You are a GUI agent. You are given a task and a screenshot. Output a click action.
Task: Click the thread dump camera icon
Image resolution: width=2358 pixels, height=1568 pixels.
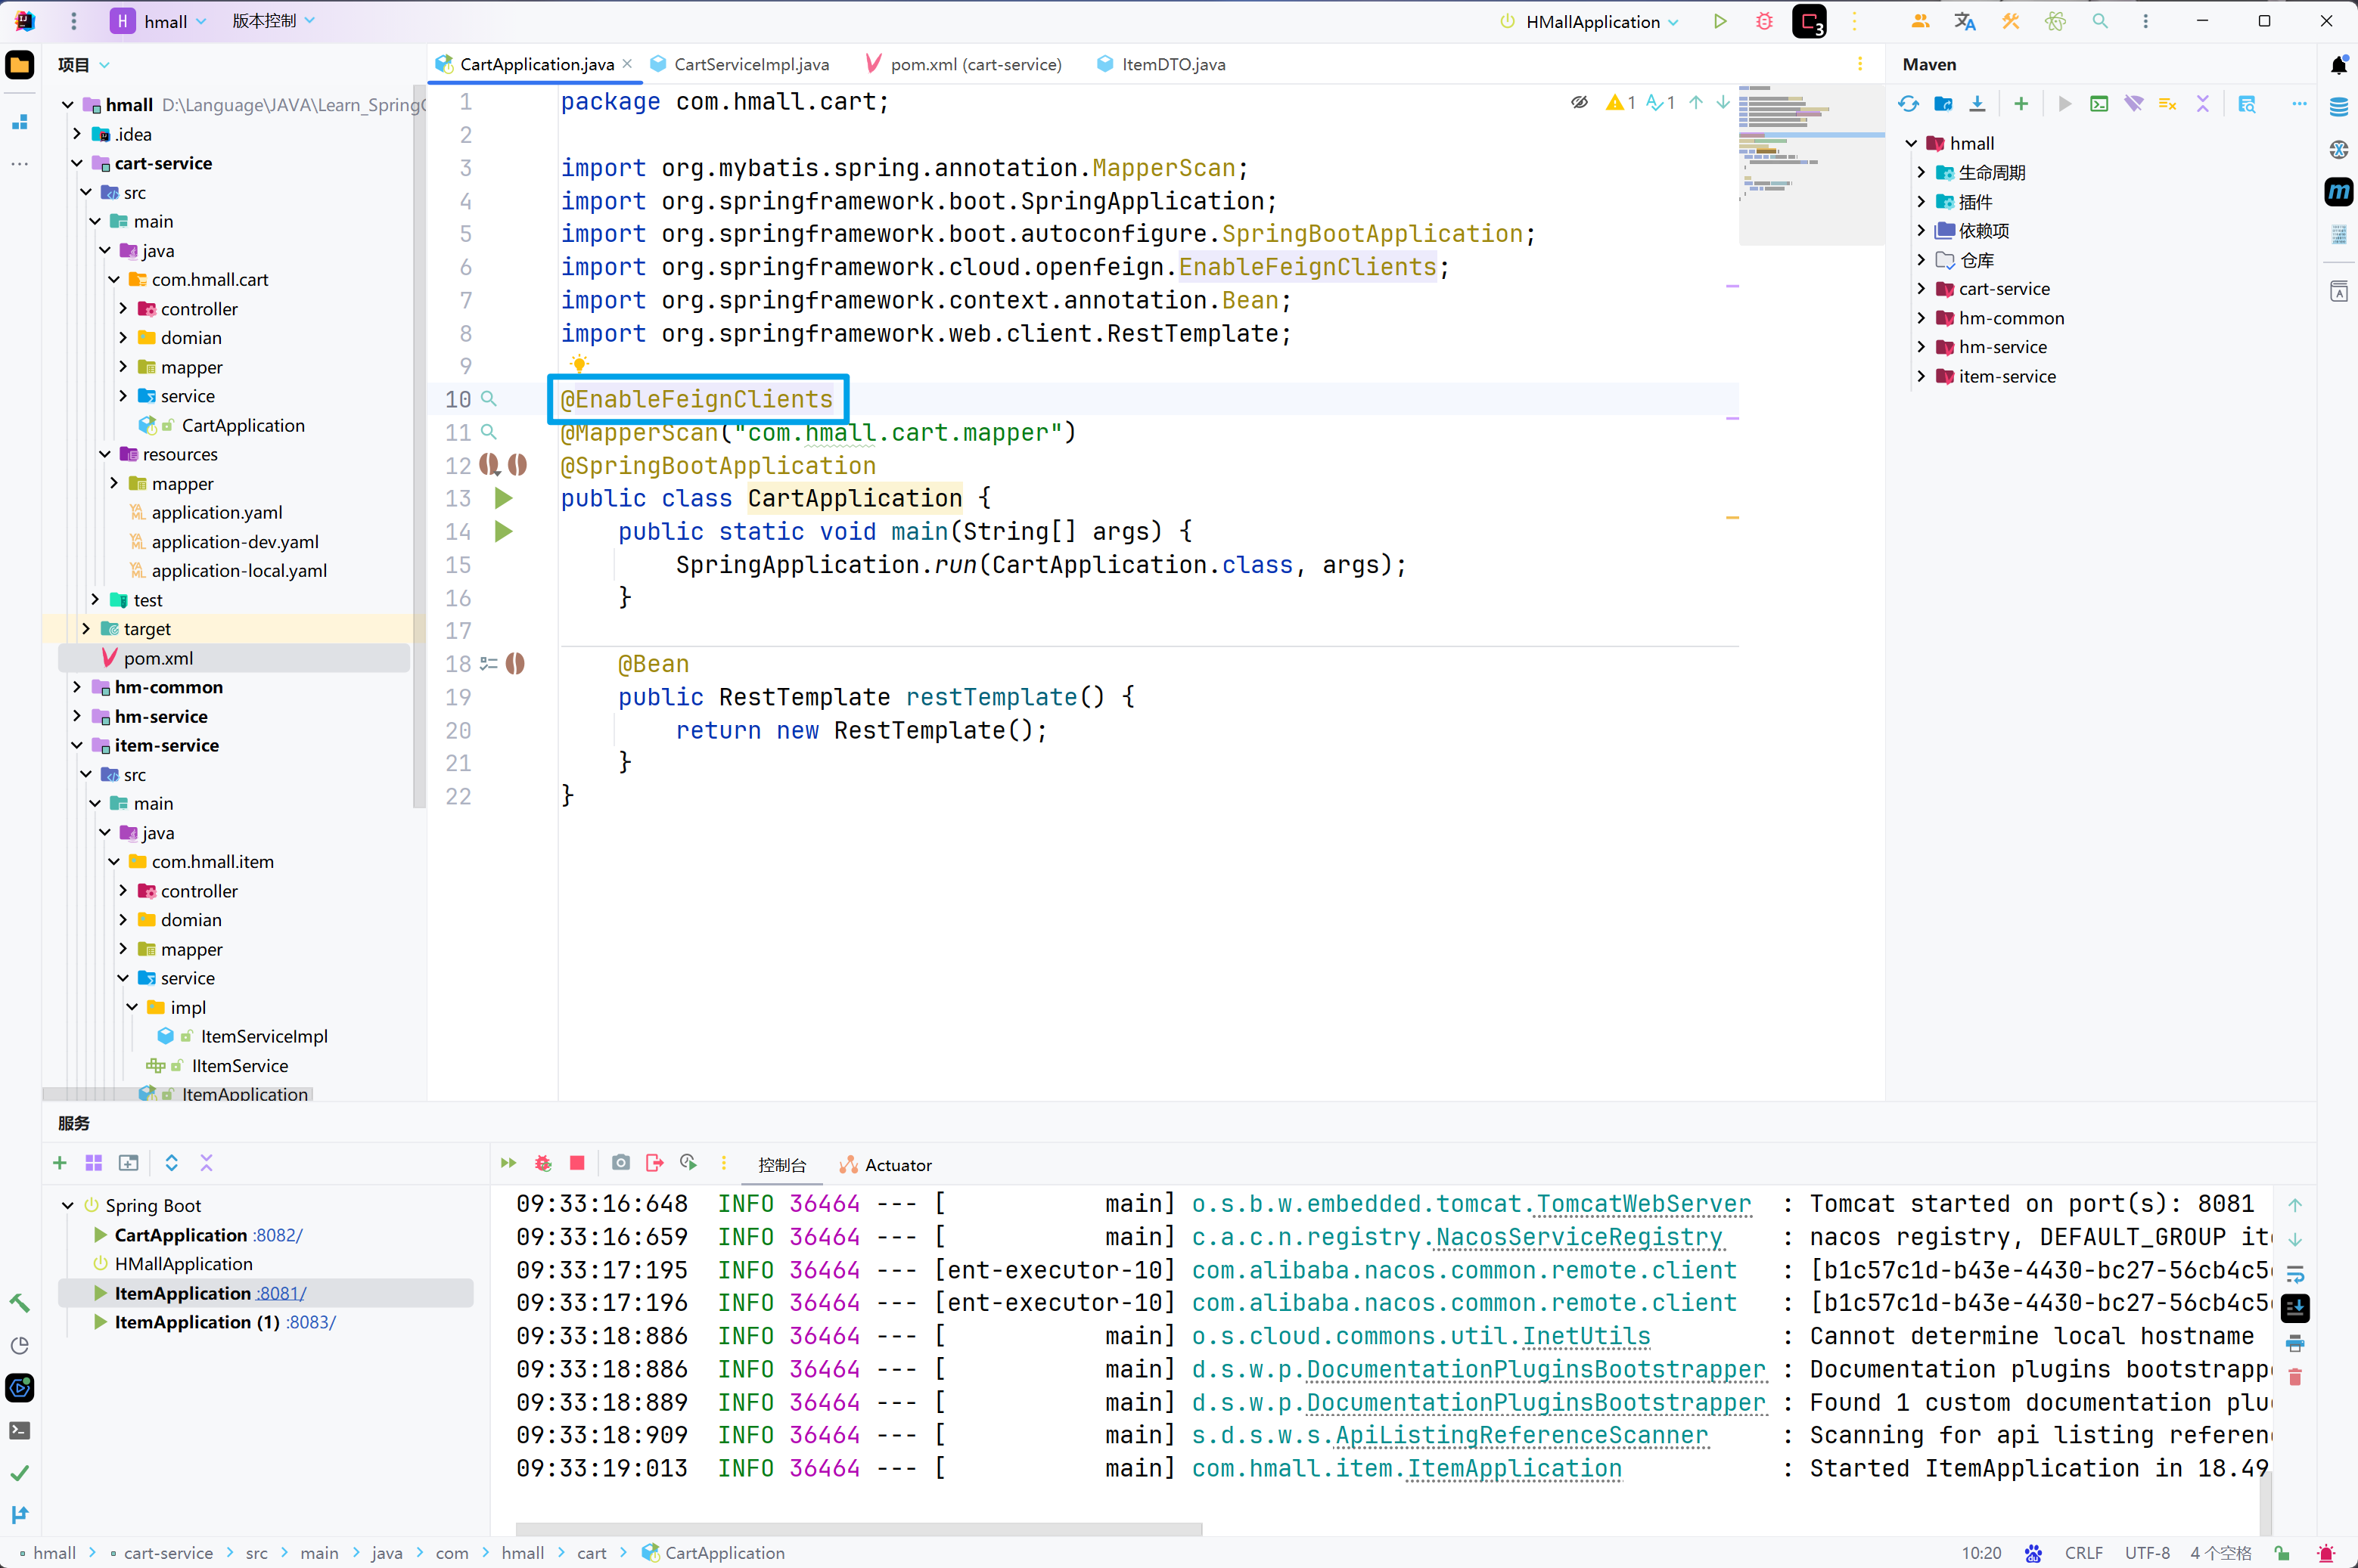(x=621, y=1163)
